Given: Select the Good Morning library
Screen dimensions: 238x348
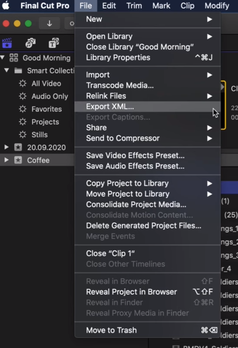Looking at the screenshot, I should pyautogui.click(x=46, y=58).
